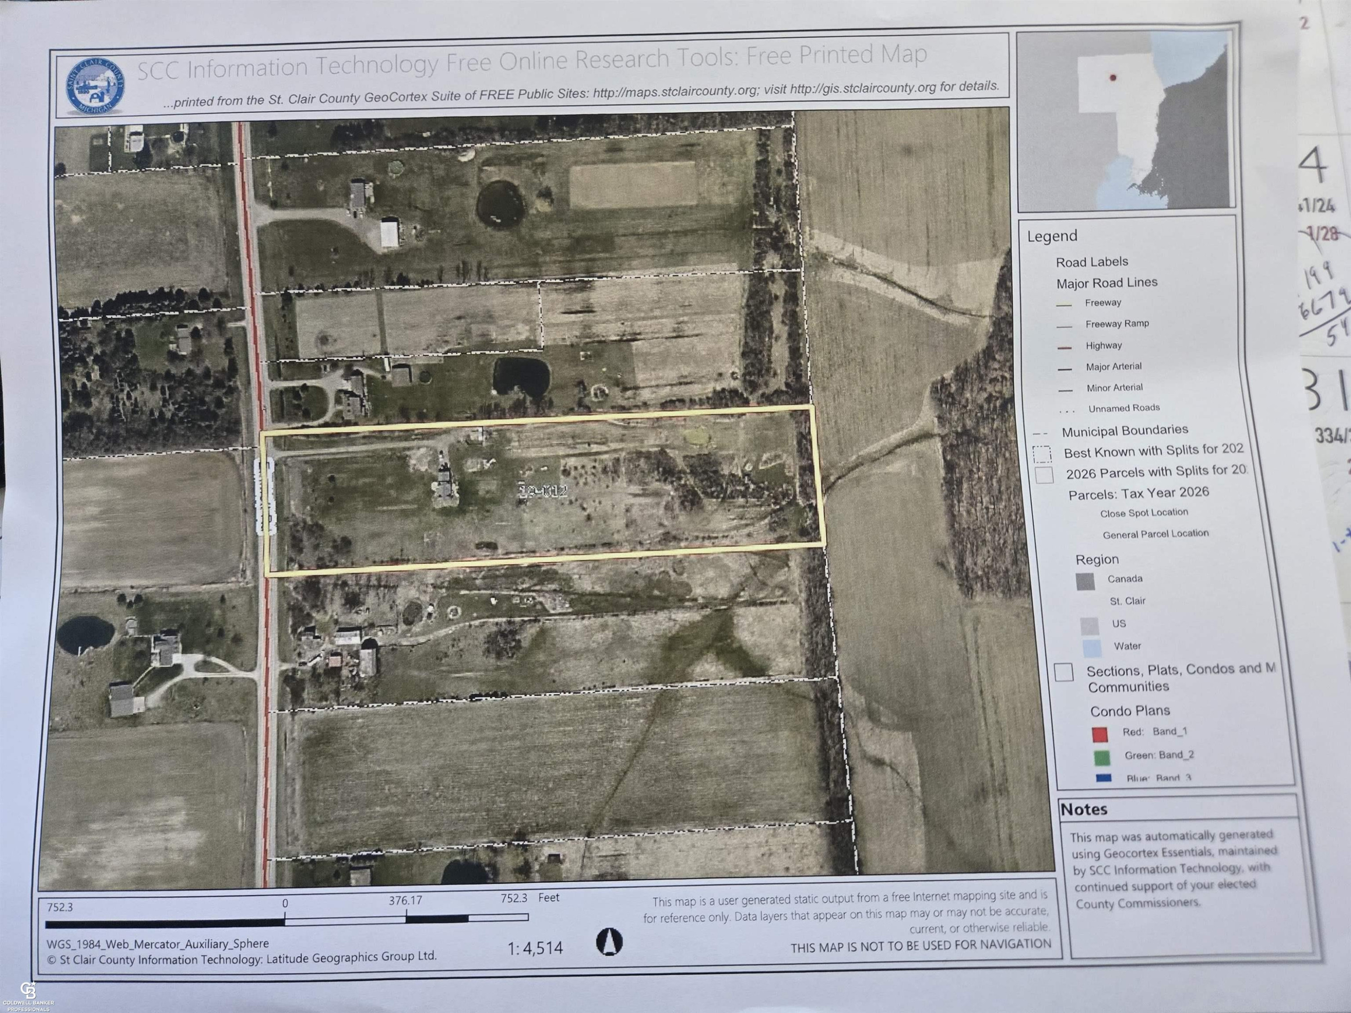Screen dimensions: 1351x1013
Task: Click the Best Known with Splits box symbol
Action: pos(1042,454)
